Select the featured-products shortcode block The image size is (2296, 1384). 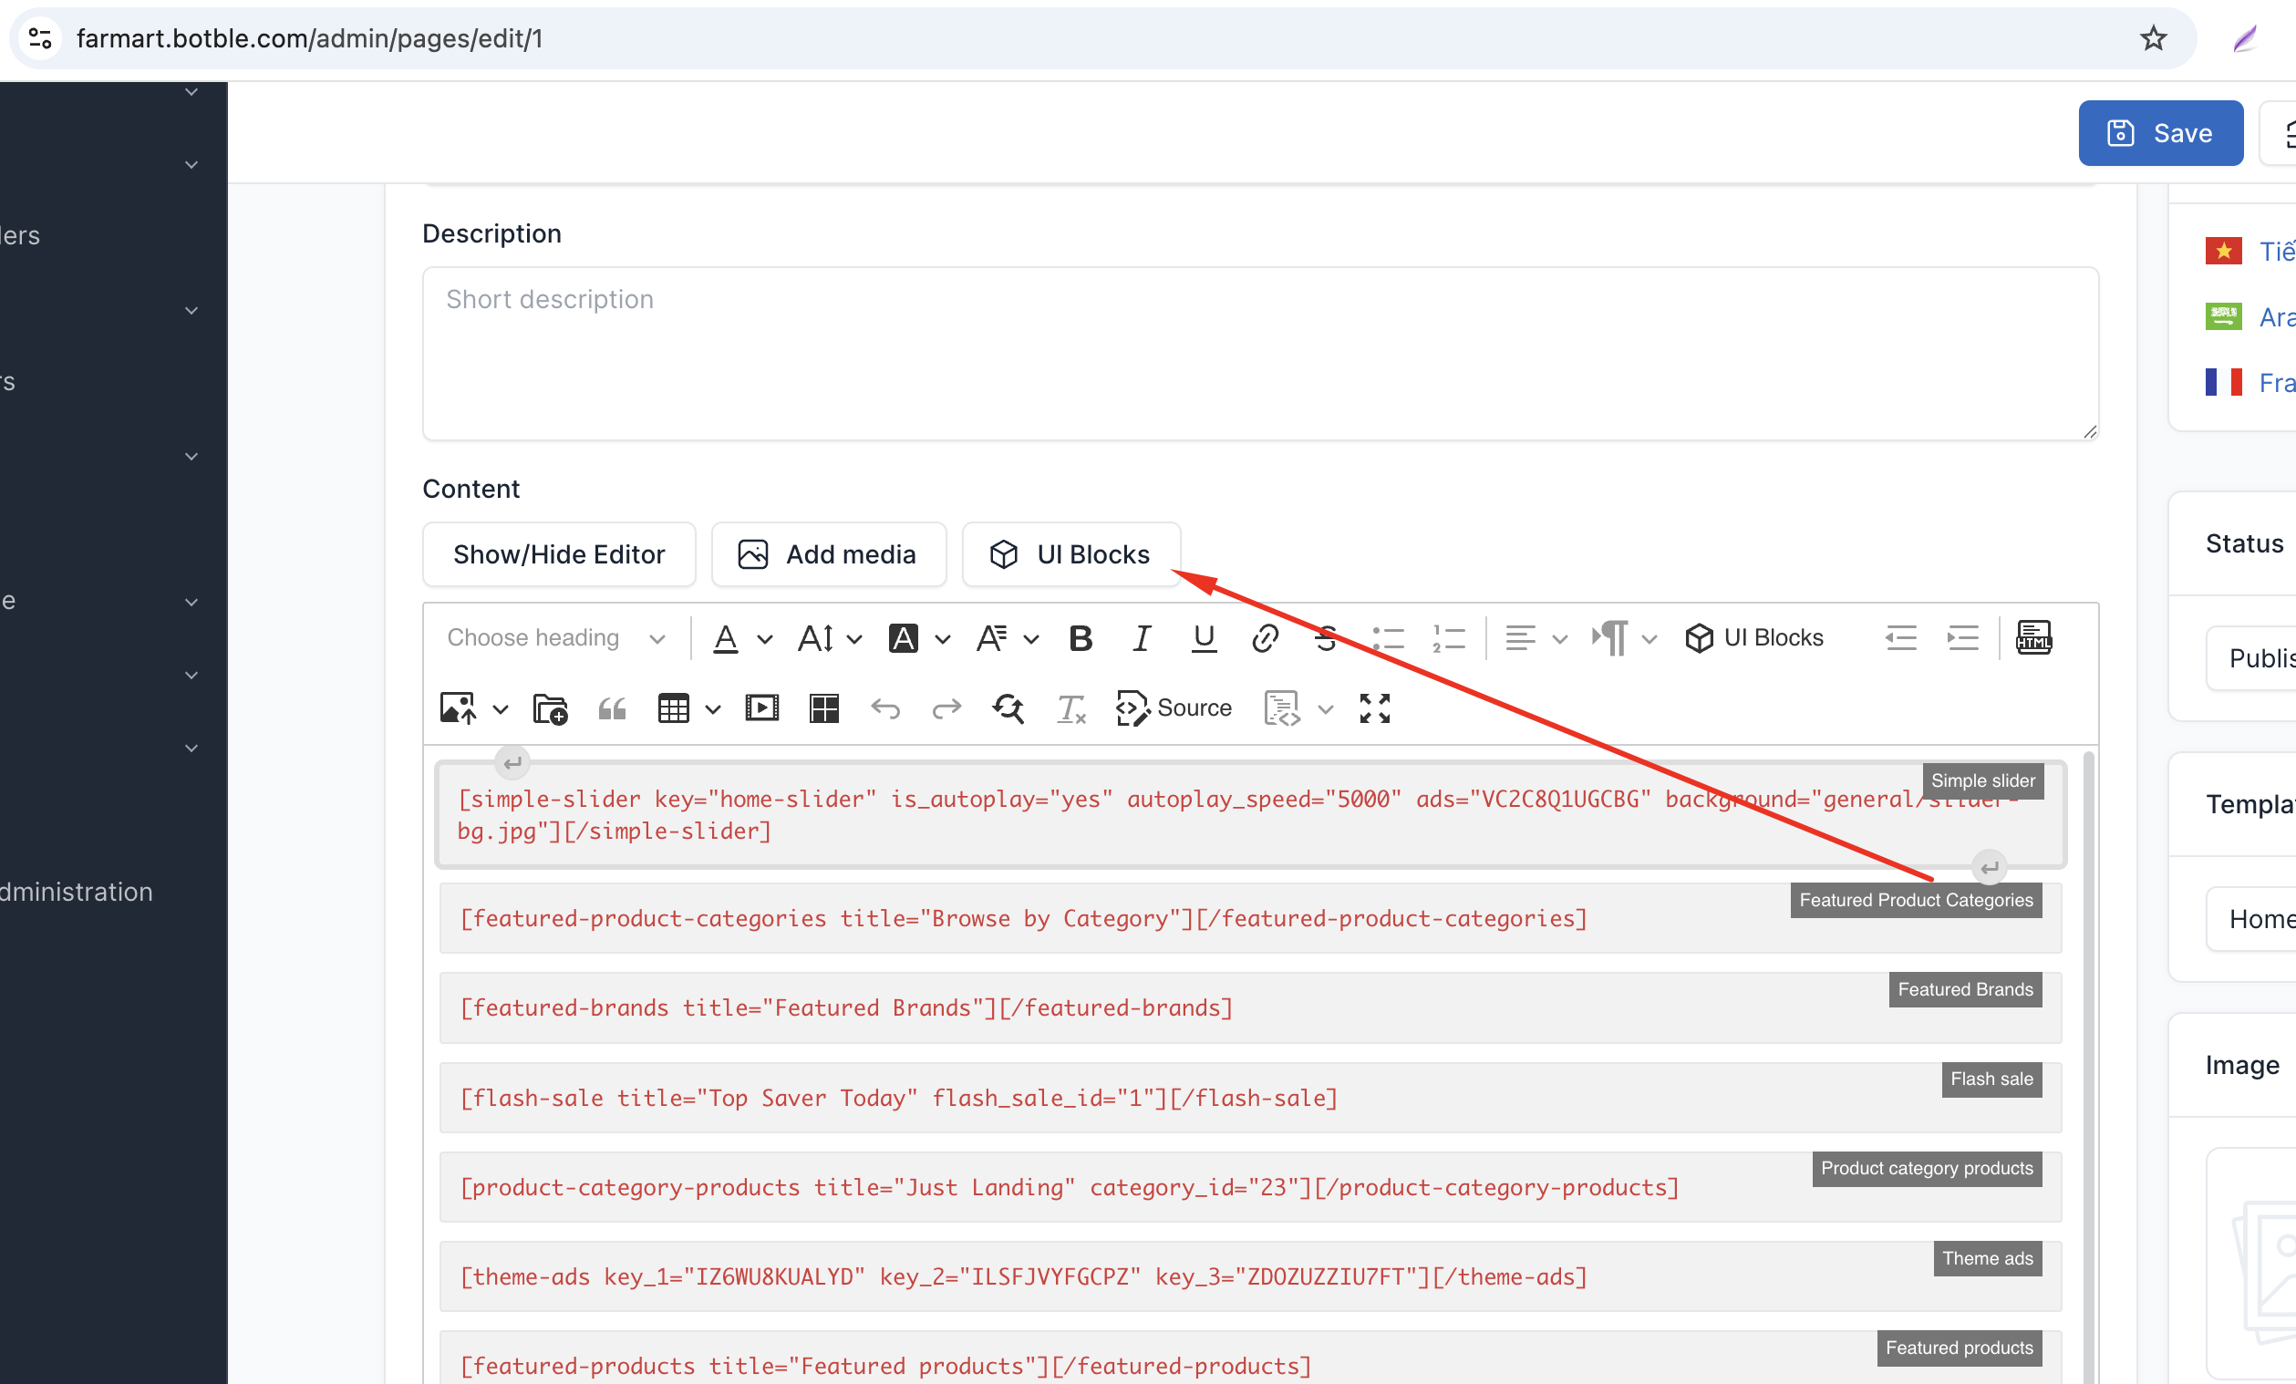click(x=1250, y=1359)
